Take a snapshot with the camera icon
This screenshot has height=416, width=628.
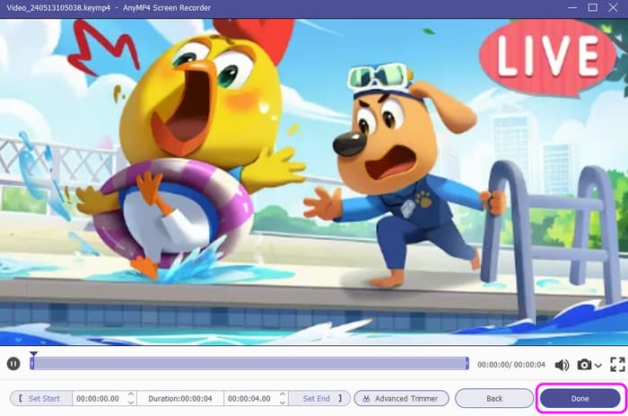click(584, 364)
